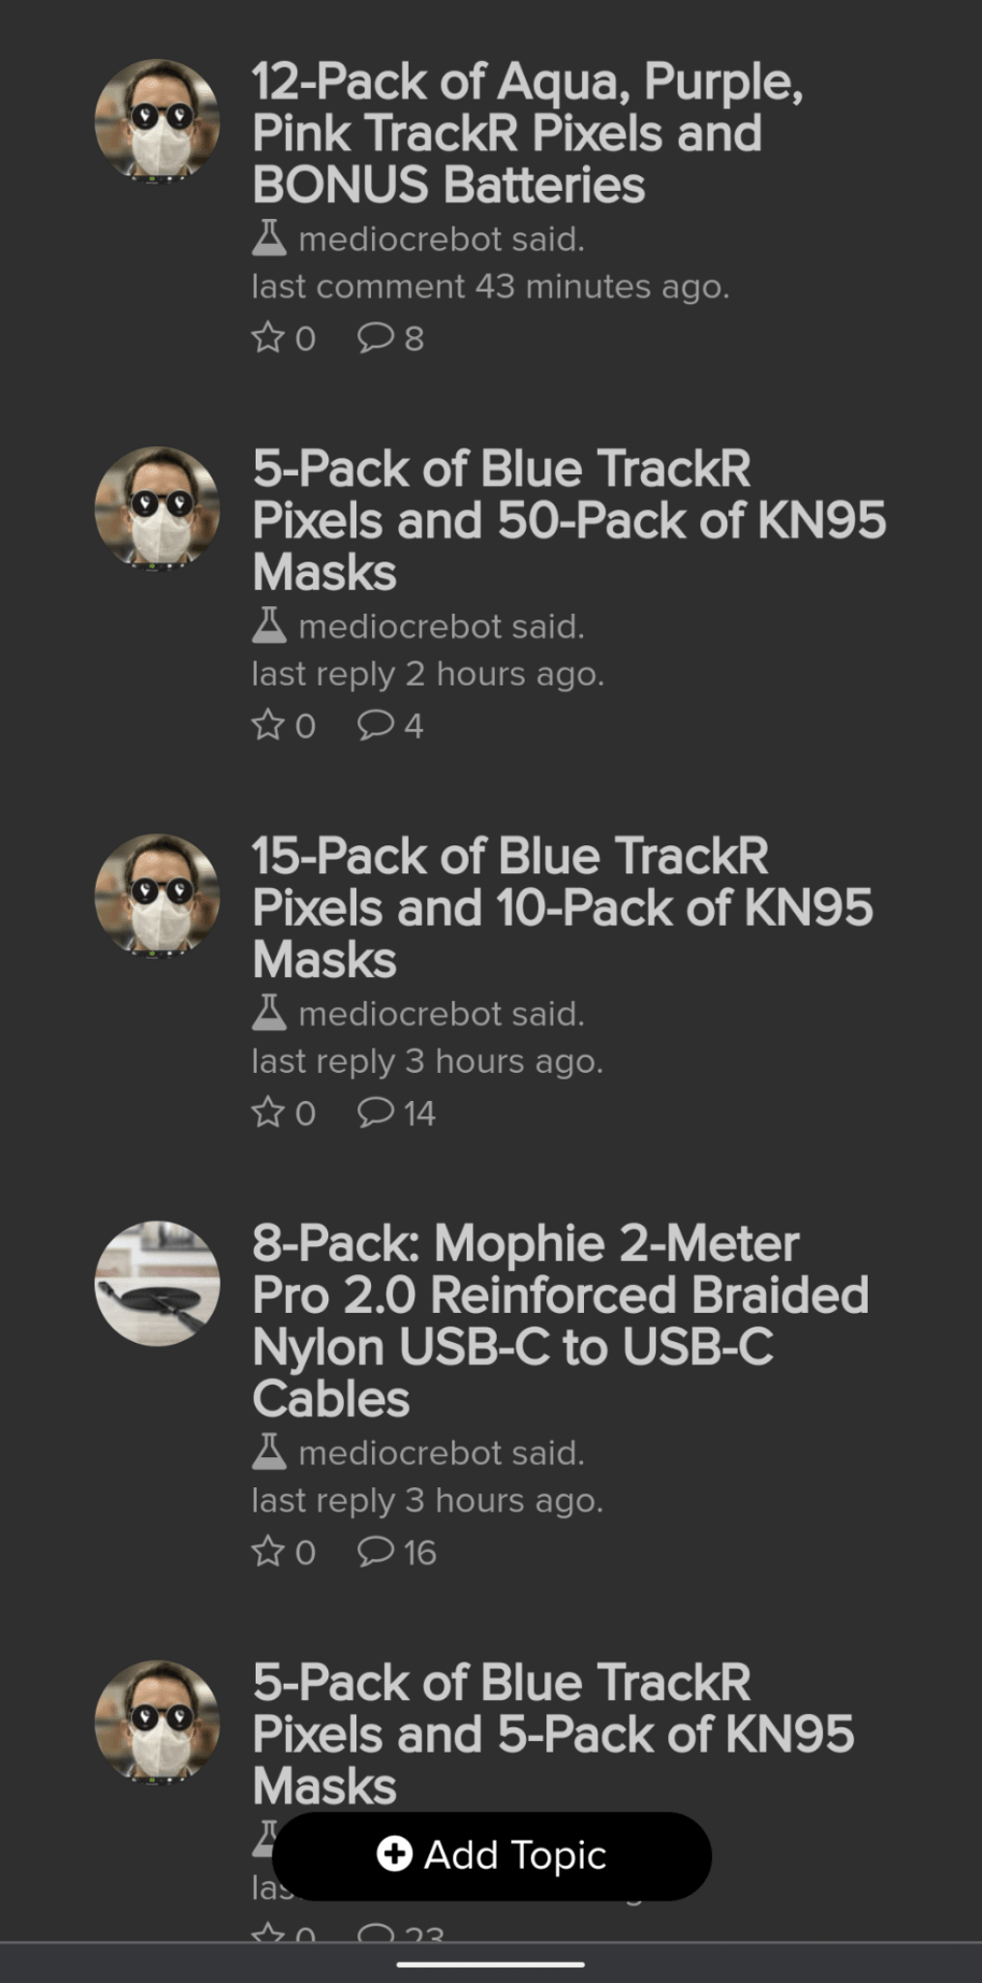The height and width of the screenshot is (1983, 982).
Task: Tap the Add Topic button
Action: (492, 1855)
